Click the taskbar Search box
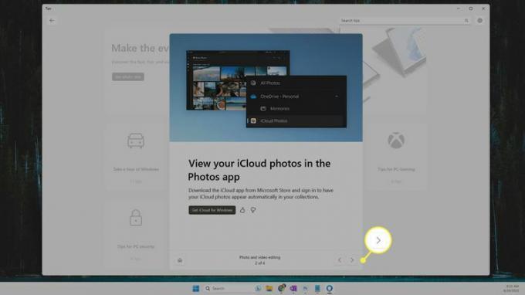This screenshot has height=295, width=525. [x=228, y=288]
